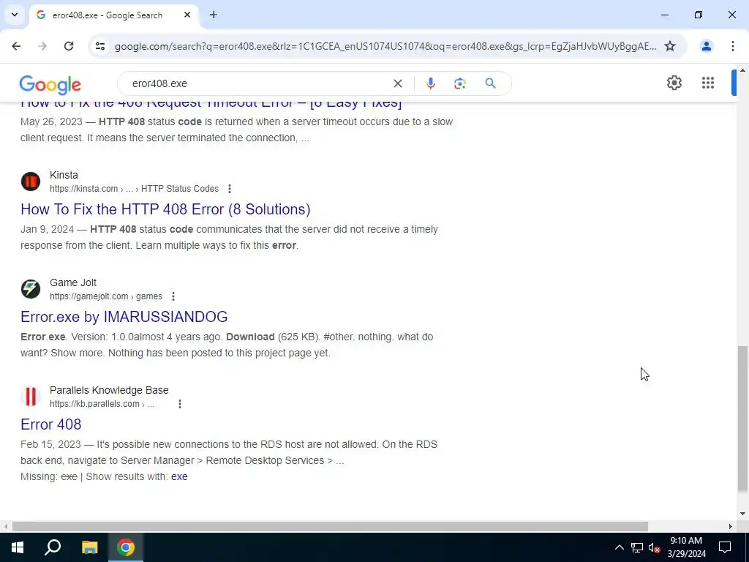View site information icon in address bar
Viewport: 749px width, 562px height.
tap(99, 46)
